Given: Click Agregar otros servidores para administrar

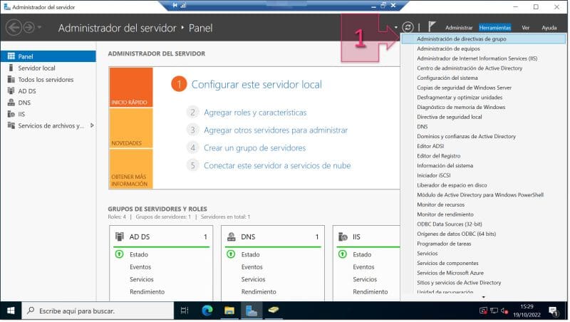Looking at the screenshot, I should click(276, 130).
